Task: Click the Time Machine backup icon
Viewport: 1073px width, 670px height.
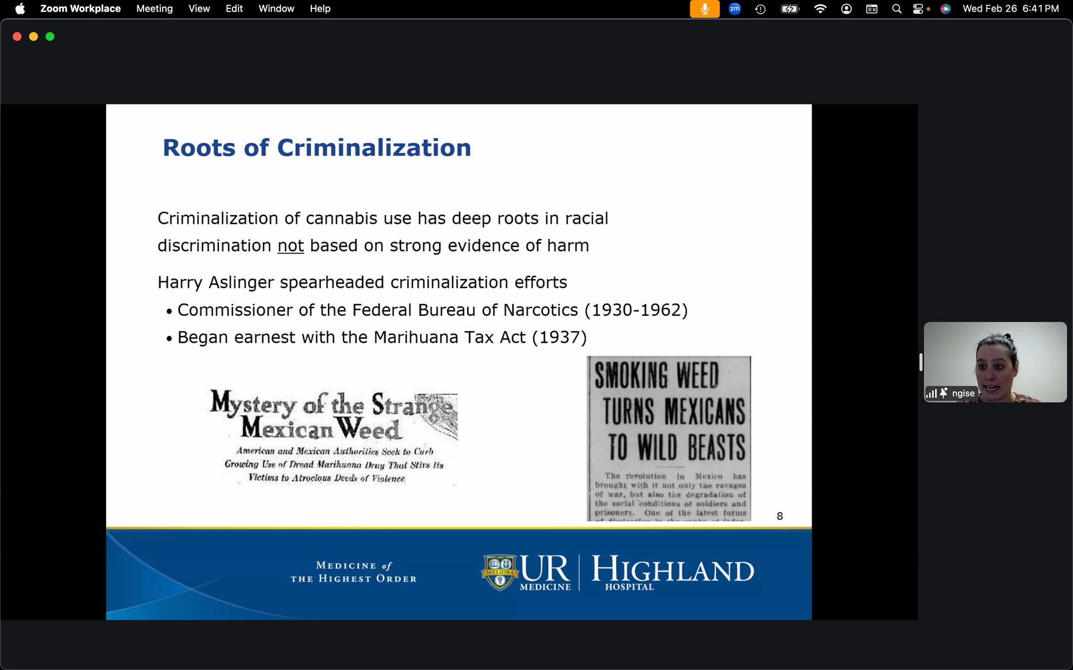Action: (760, 9)
